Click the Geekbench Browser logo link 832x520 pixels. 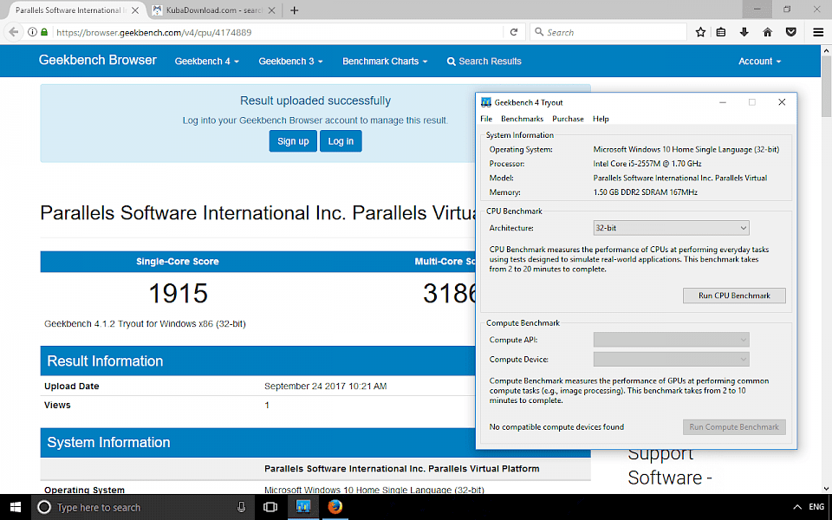[x=98, y=60]
